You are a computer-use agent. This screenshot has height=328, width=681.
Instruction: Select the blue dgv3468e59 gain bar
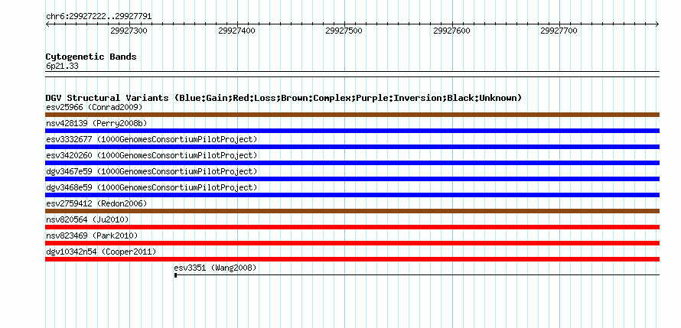352,195
